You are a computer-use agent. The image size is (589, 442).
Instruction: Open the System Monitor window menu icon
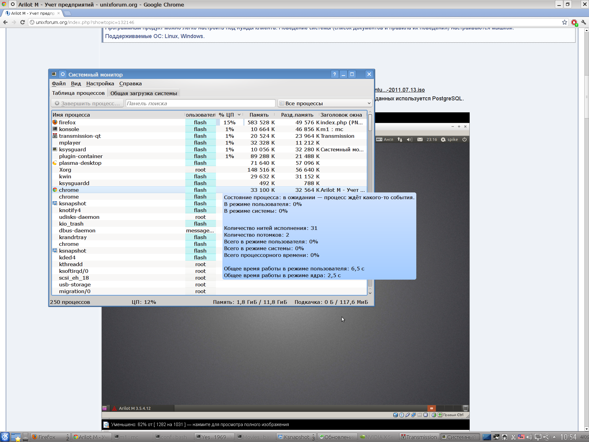pyautogui.click(x=54, y=74)
